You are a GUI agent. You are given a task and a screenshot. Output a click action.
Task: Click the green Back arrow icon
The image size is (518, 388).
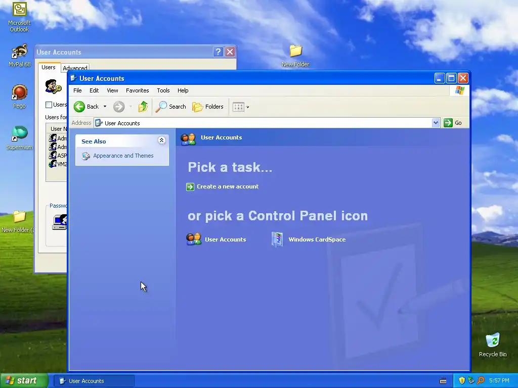79,107
